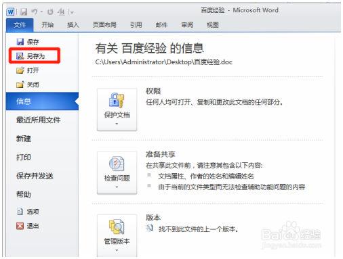Click the document path ending in 百度经验.doc

(164, 62)
